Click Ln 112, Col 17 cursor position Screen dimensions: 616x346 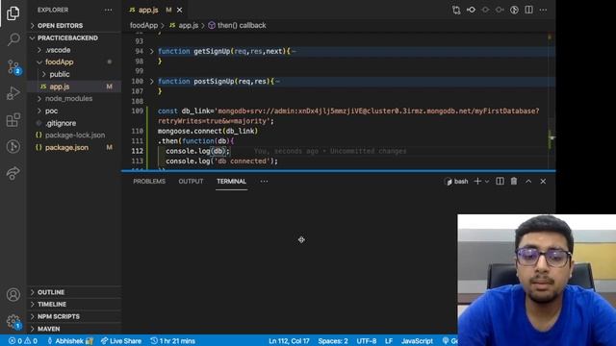289,341
